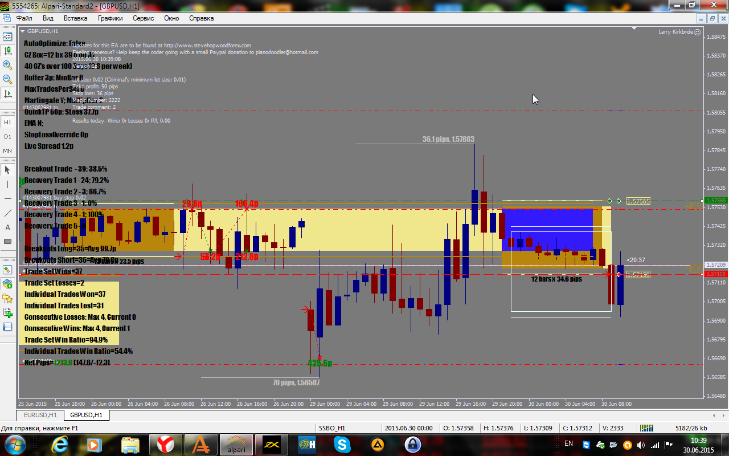729x456 pixels.
Task: Click the 36.1 pips, 1.57883 label
Action: [448, 139]
